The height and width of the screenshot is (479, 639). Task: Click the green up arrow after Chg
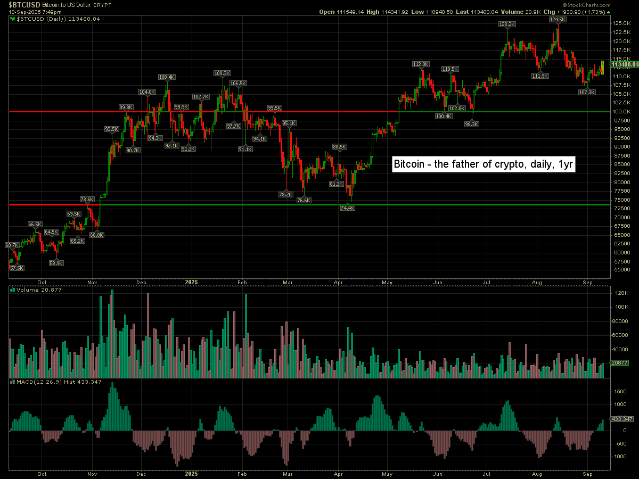point(609,11)
